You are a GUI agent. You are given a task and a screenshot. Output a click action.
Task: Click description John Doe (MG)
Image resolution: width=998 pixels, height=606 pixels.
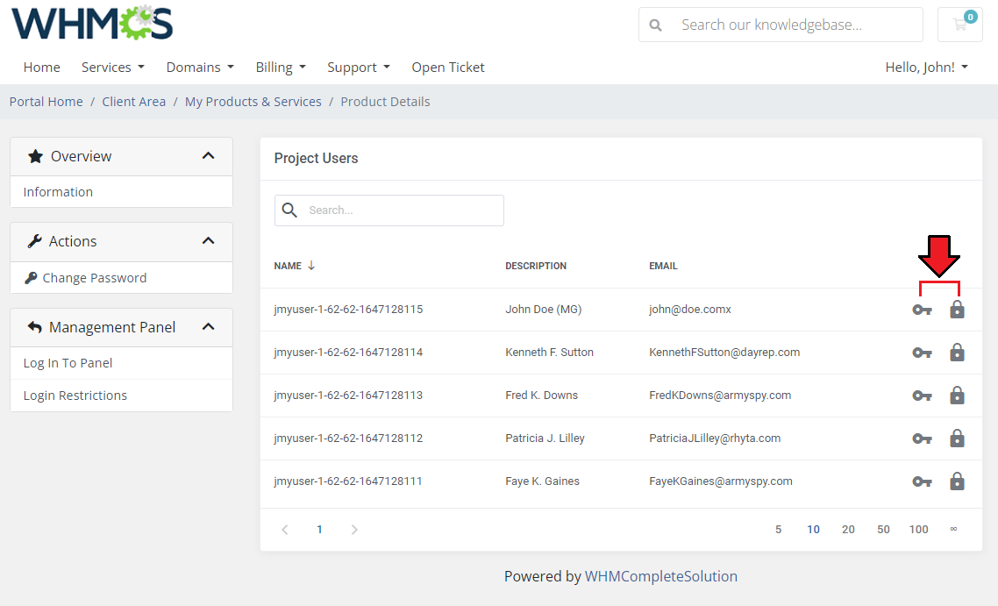[544, 310]
